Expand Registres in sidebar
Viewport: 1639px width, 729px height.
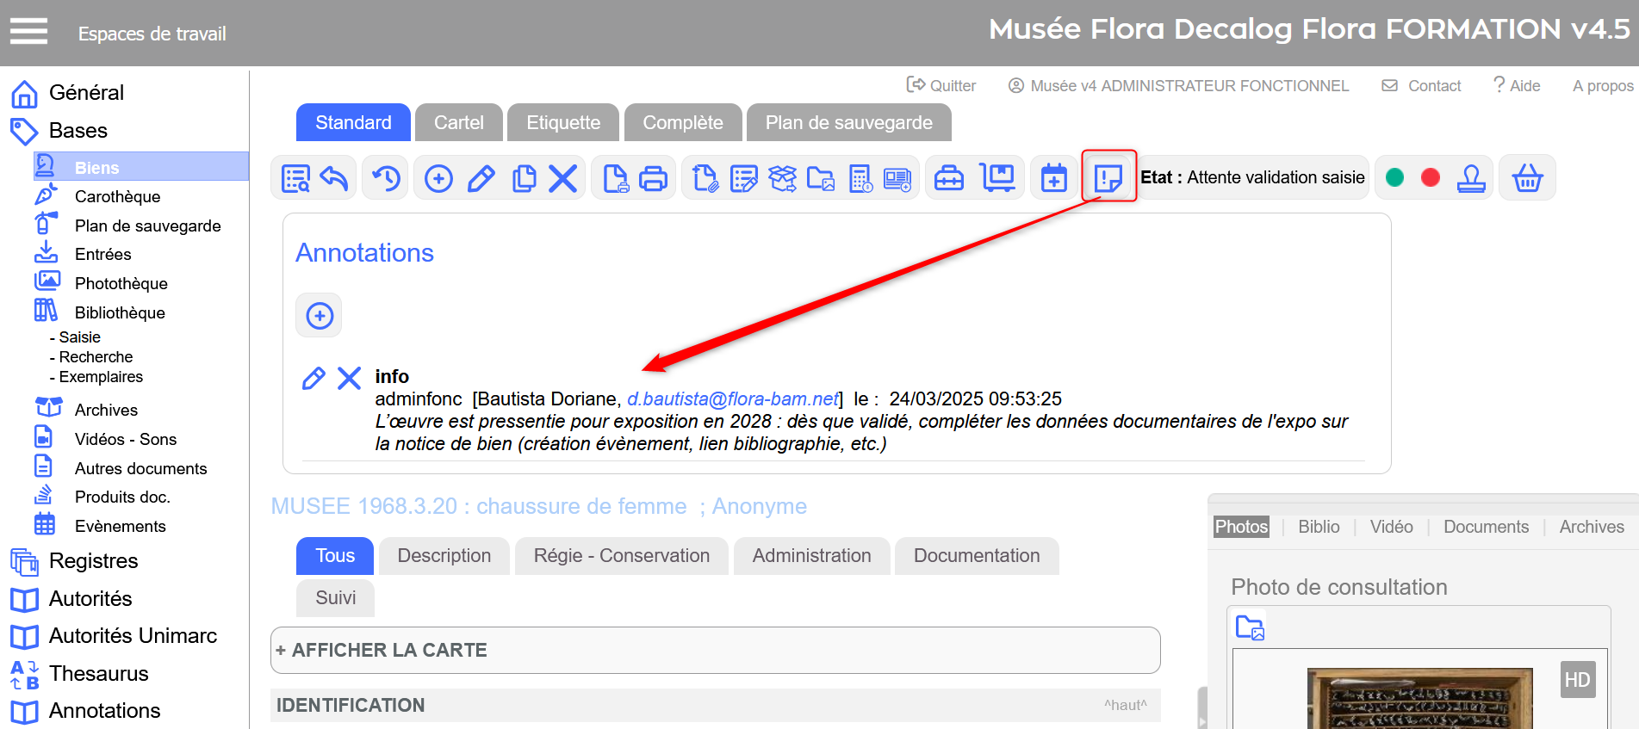93,561
